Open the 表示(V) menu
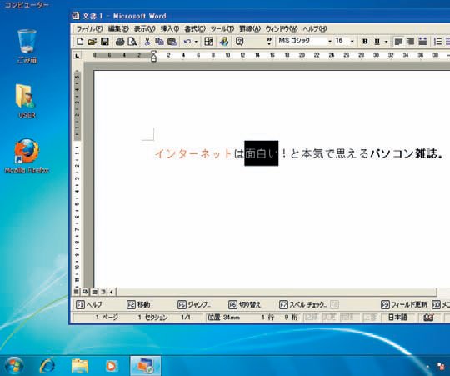The image size is (450, 376). (145, 28)
